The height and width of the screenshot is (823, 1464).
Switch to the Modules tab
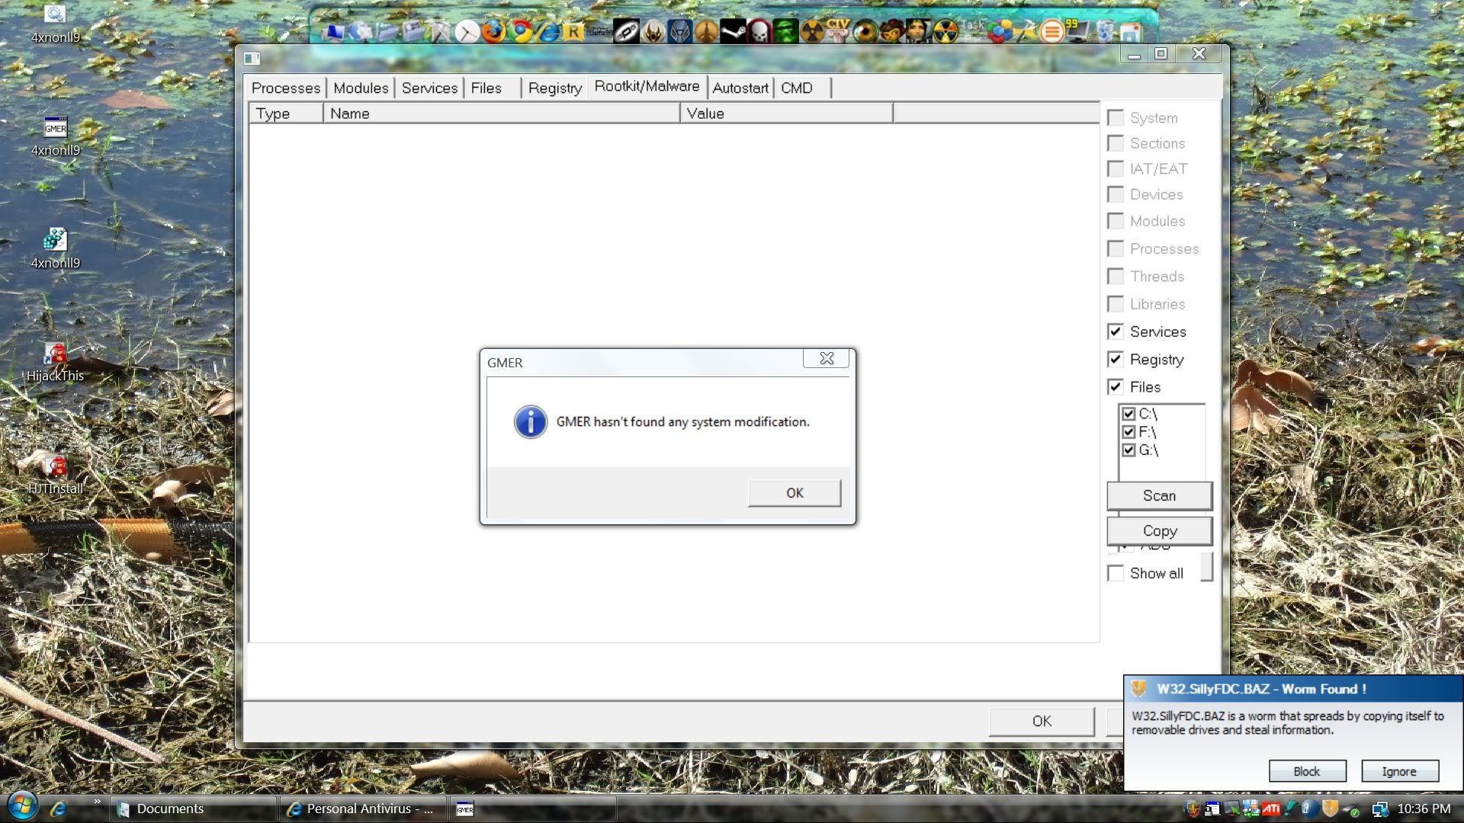(361, 88)
